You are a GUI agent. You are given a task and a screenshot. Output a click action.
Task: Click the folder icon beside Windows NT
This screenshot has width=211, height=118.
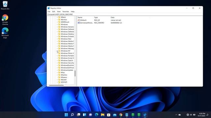pos(59,51)
